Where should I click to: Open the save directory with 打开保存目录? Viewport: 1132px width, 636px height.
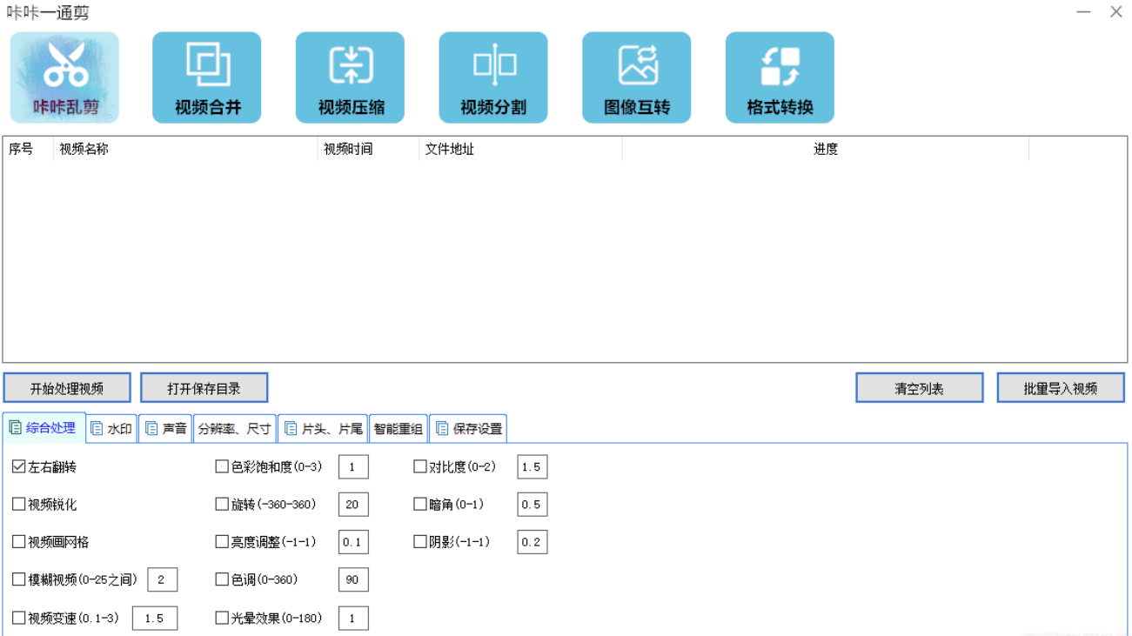tap(204, 387)
